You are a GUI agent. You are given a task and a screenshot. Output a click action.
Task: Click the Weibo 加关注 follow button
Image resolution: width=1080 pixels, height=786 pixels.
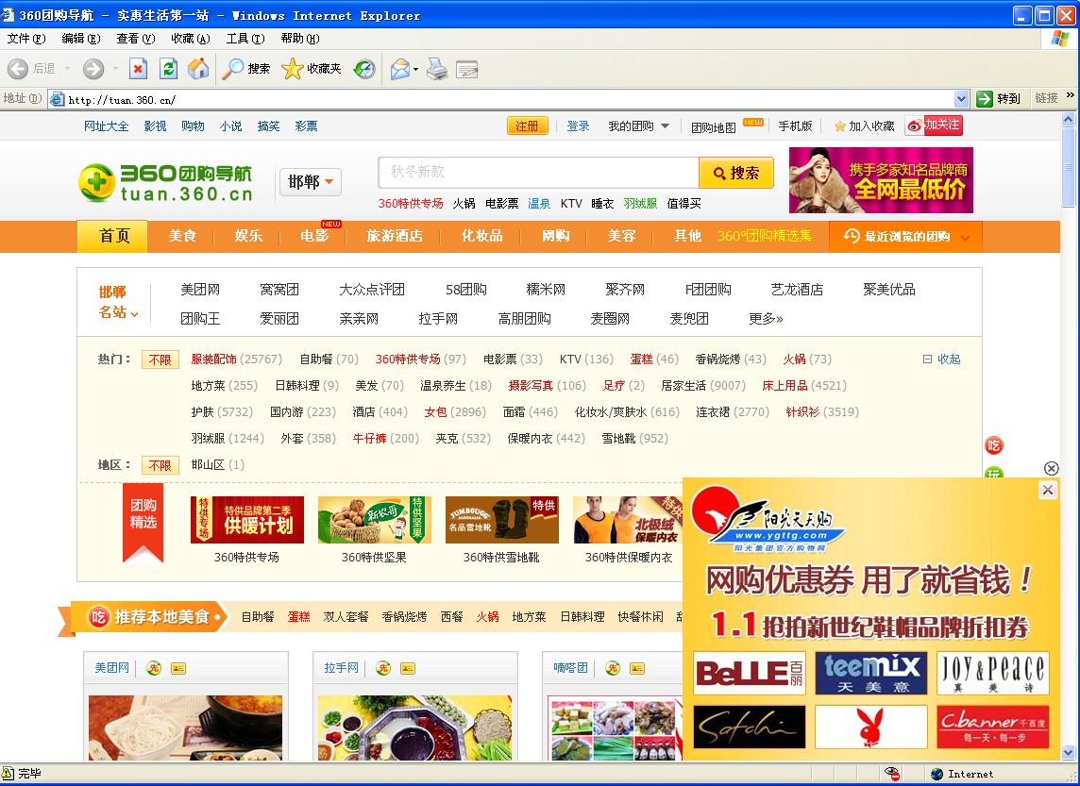[934, 125]
